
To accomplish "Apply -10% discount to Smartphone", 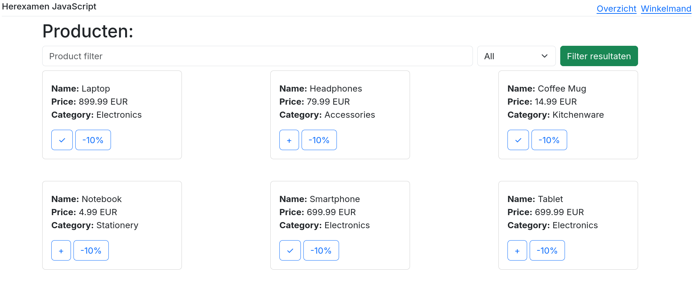I will [321, 250].
